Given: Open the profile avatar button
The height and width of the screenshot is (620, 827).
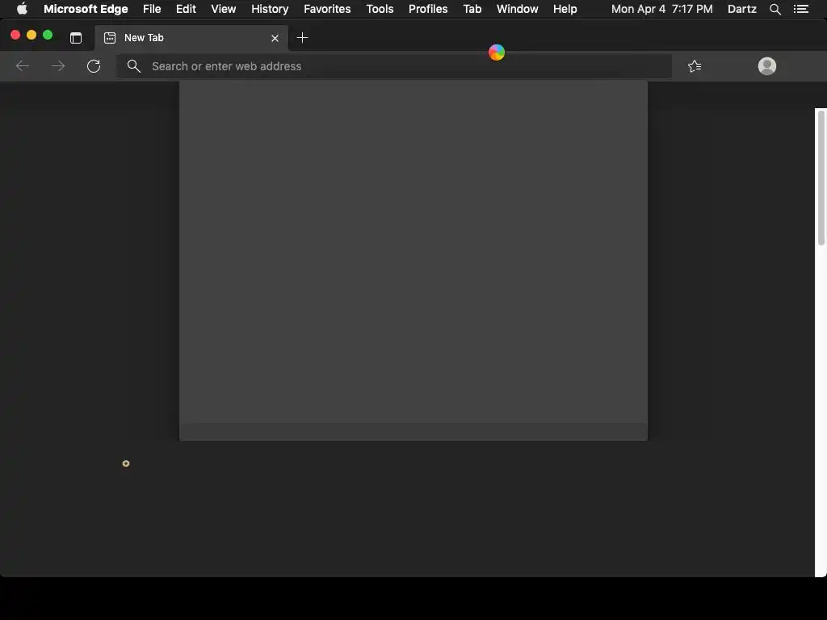Looking at the screenshot, I should click(767, 66).
